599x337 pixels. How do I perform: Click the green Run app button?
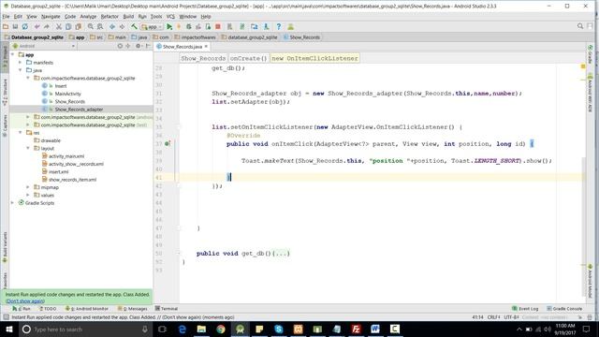169,27
